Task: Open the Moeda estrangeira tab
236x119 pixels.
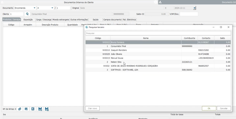Action: coord(61,20)
